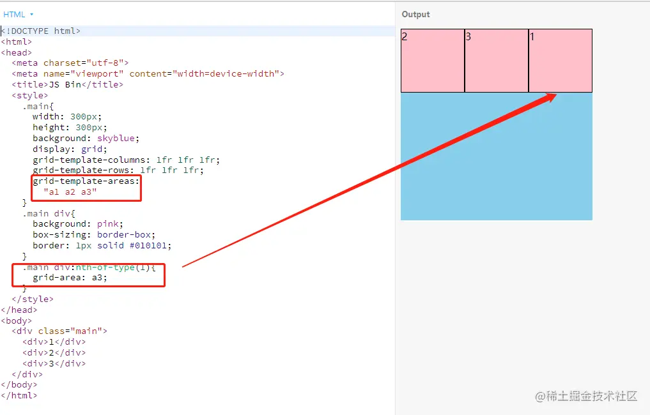Click the '<title>JS Bin</title>' line
Screen dimensions: 650x415
tap(68, 84)
